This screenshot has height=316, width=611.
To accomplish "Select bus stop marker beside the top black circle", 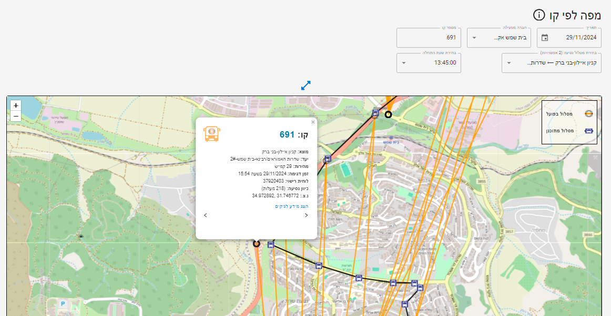I will (375, 113).
